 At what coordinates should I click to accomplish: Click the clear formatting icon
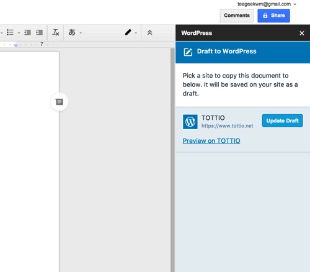click(x=56, y=32)
